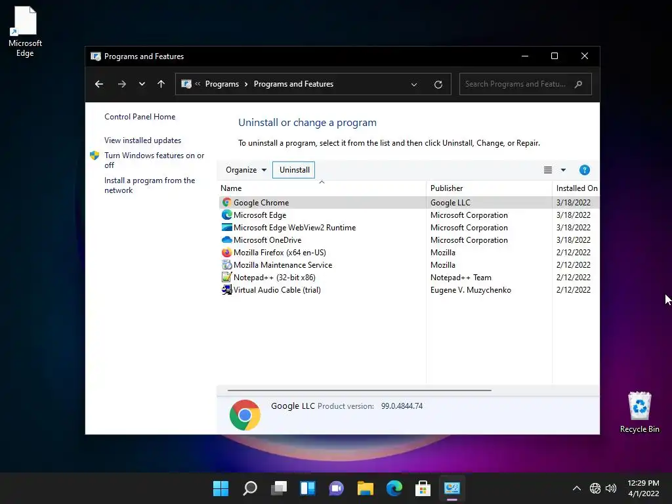This screenshot has height=504, width=672.
Task: Click the Google Chrome icon in program list
Action: pyautogui.click(x=226, y=202)
